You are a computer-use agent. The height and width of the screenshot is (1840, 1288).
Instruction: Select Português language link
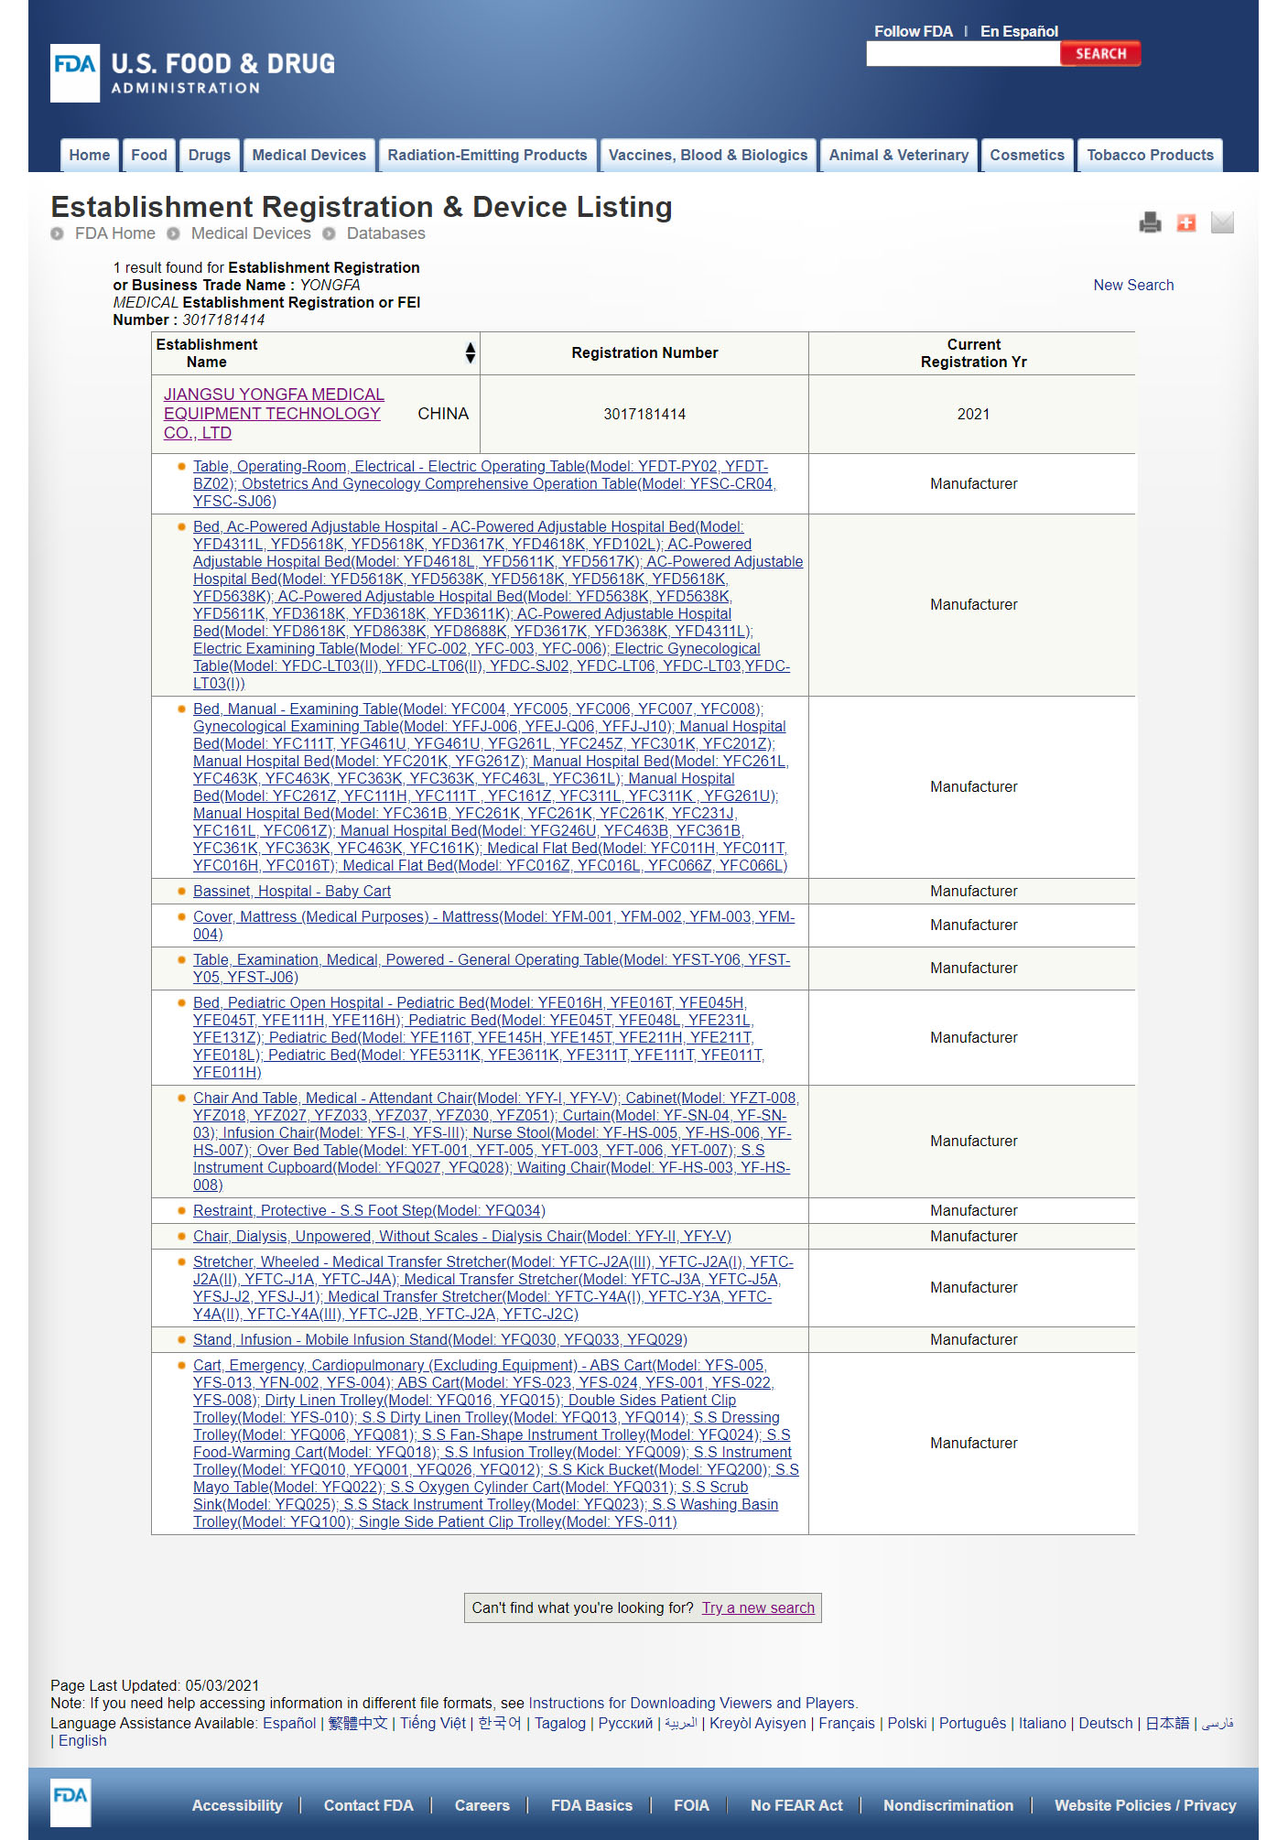[x=972, y=1723]
